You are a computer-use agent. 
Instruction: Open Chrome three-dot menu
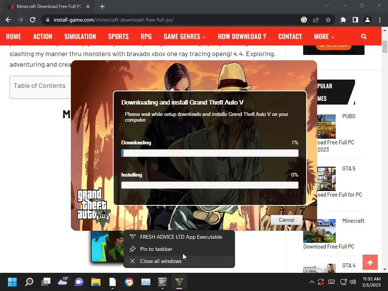coord(380,20)
